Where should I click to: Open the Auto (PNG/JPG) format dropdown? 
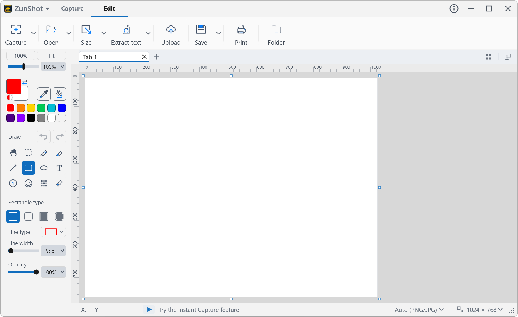[419, 310]
